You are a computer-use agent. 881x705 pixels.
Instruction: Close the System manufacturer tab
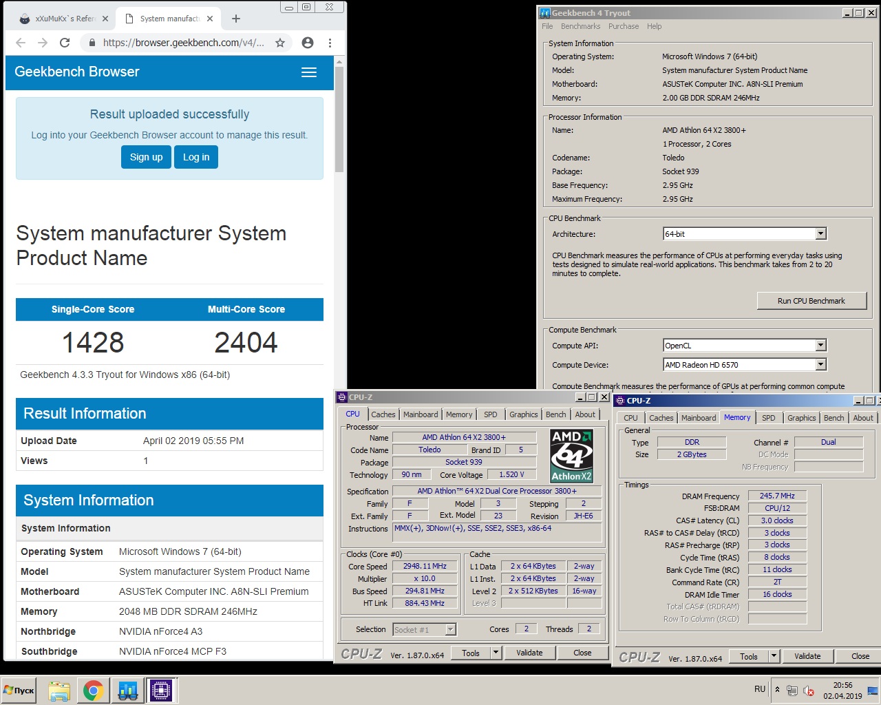pos(210,19)
